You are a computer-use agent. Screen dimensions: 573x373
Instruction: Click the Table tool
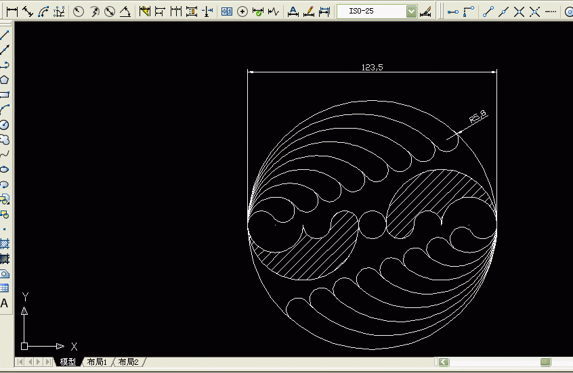point(5,288)
